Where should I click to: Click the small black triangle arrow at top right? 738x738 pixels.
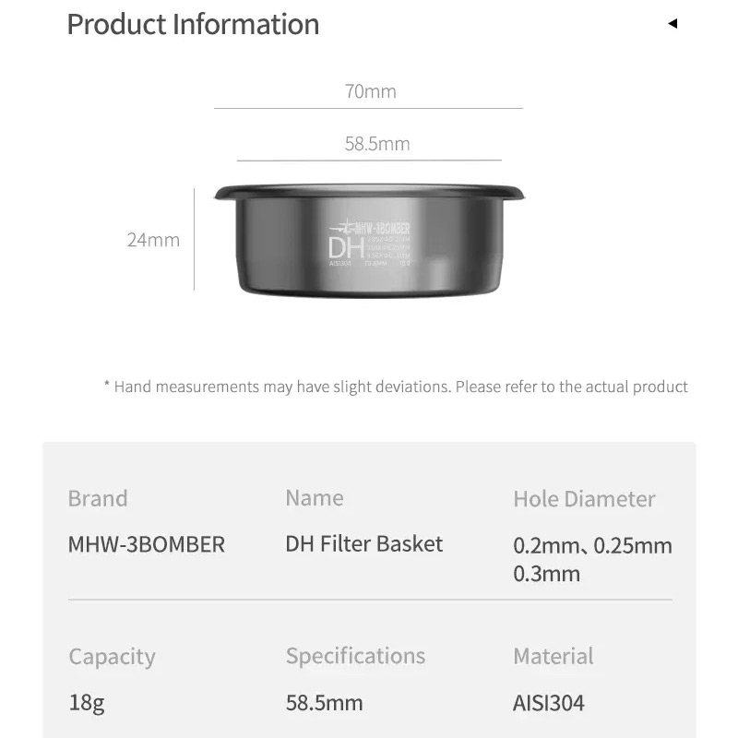click(673, 24)
